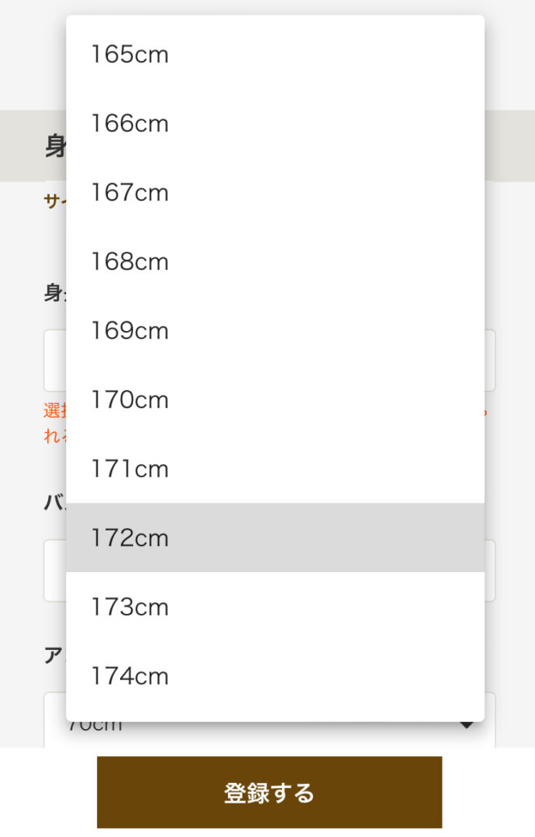Click the バ field label

[x=53, y=502]
